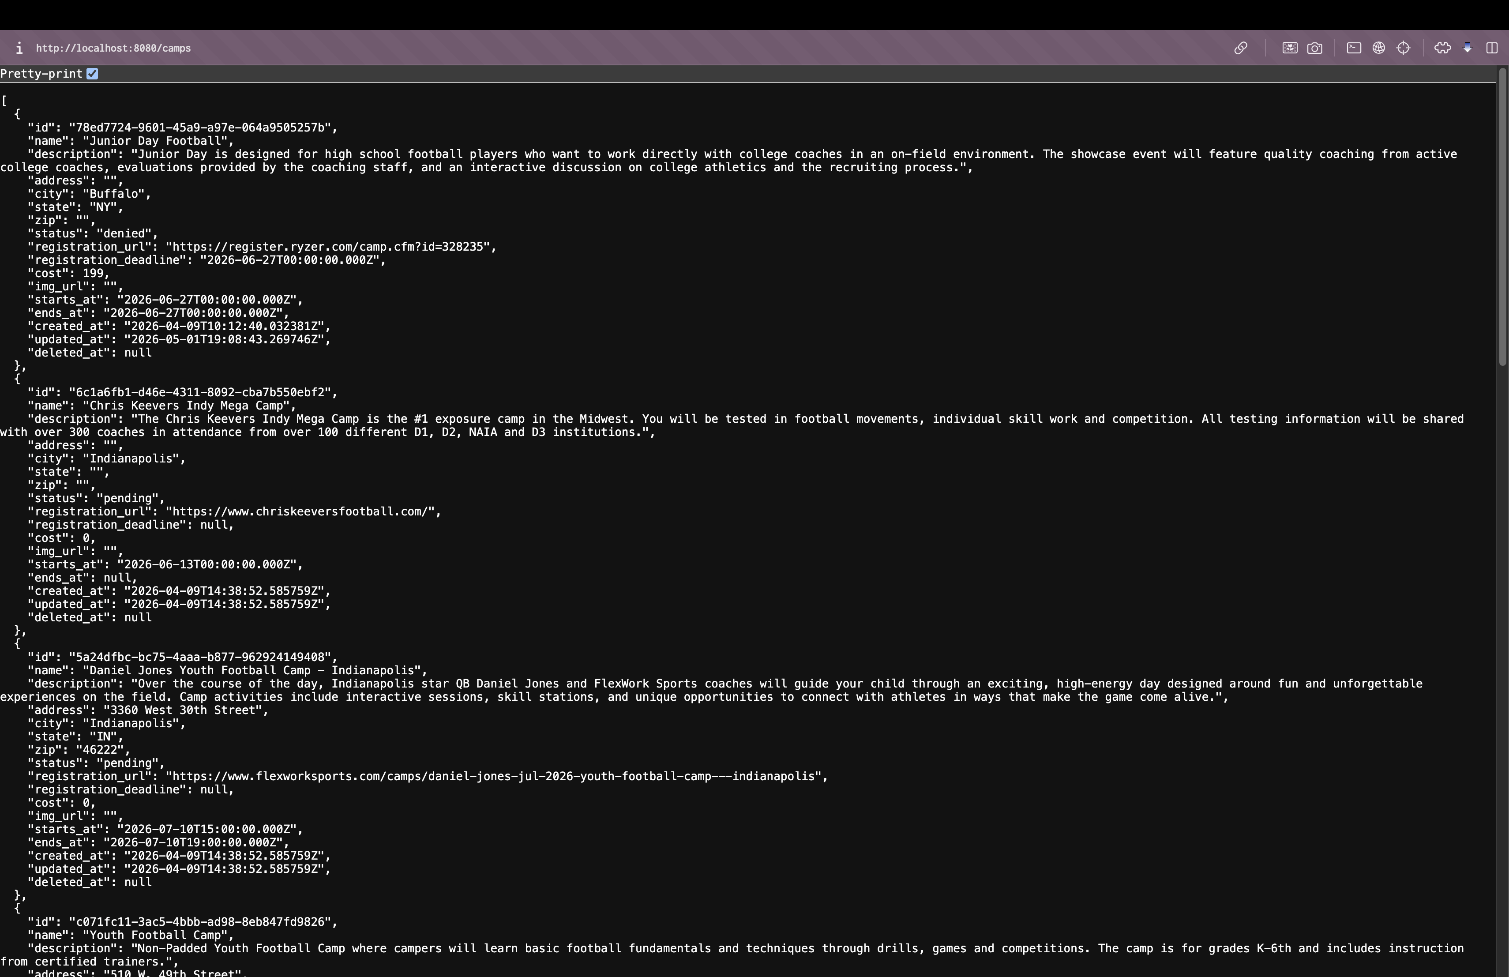Take a screenshot with the camera icon

[1315, 48]
